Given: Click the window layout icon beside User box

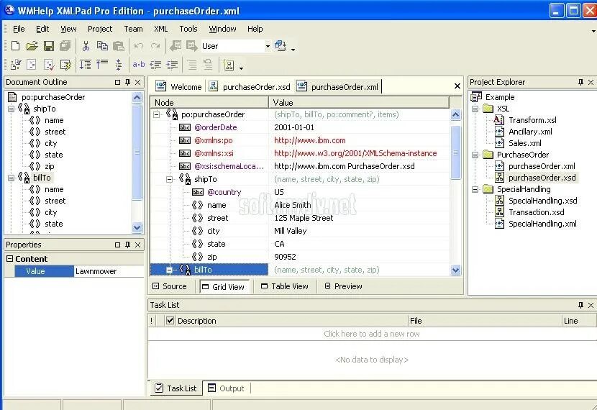Looking at the screenshot, I should [281, 46].
